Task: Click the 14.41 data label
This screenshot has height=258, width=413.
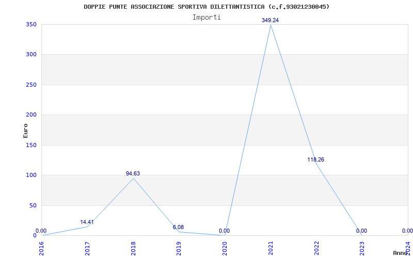Action: (87, 222)
